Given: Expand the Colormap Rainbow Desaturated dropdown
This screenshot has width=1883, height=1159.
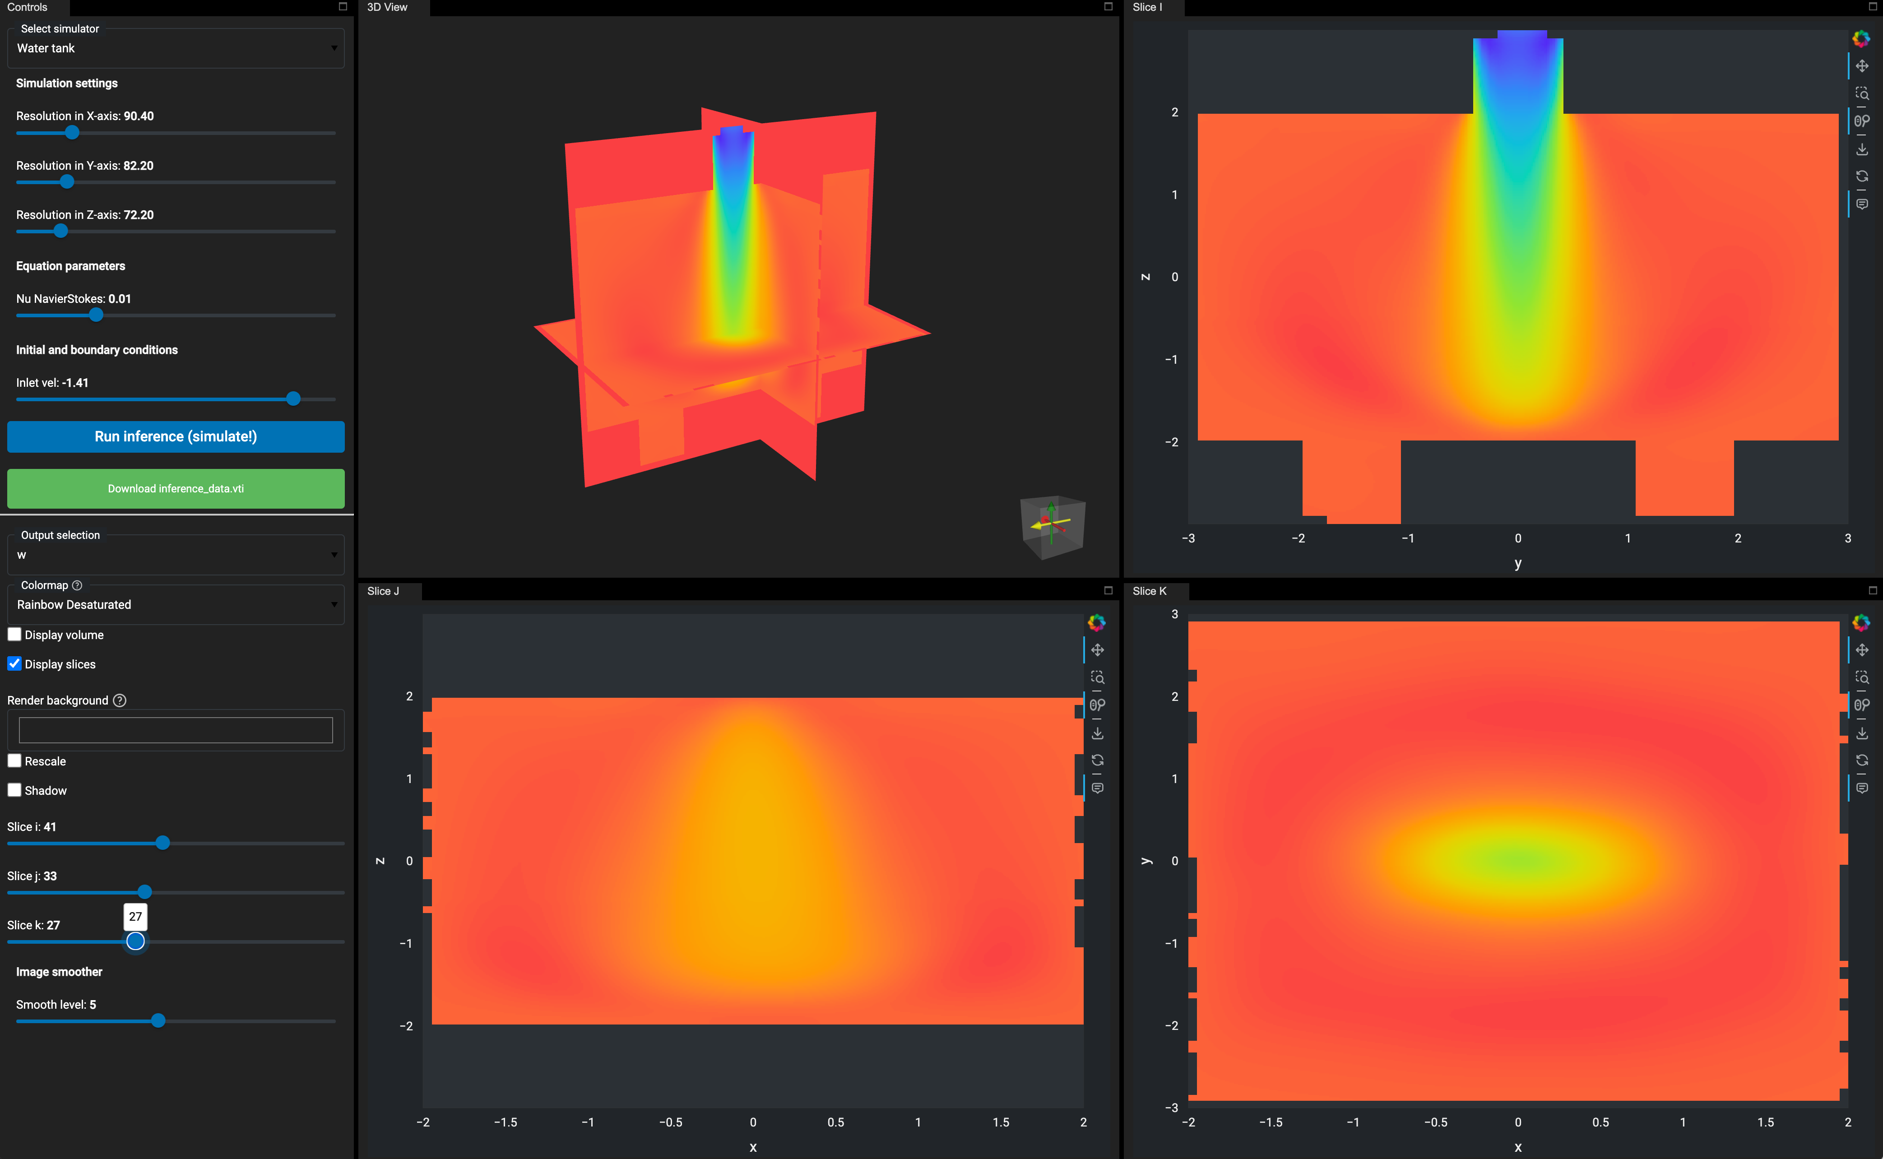Looking at the screenshot, I should 176,605.
